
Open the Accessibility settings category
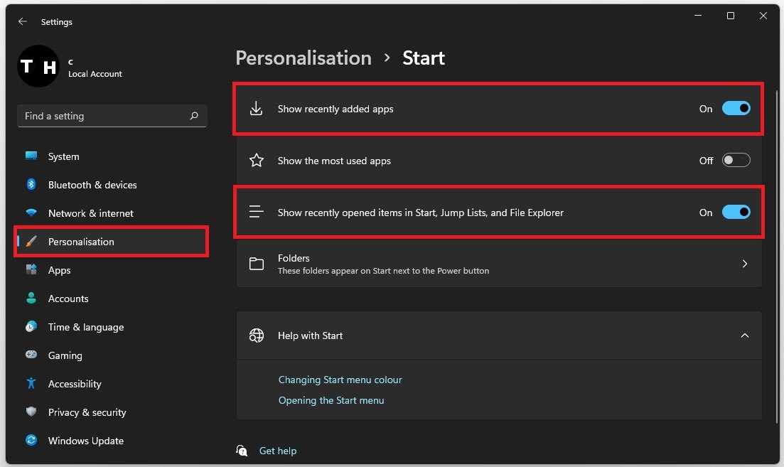coord(75,384)
